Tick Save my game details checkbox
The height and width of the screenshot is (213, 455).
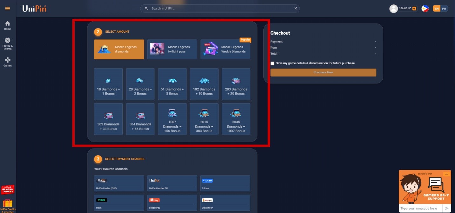coord(272,63)
